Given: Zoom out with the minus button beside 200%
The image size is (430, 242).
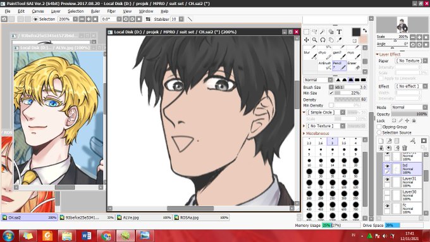Looking at the screenshot, I should tap(82, 19).
